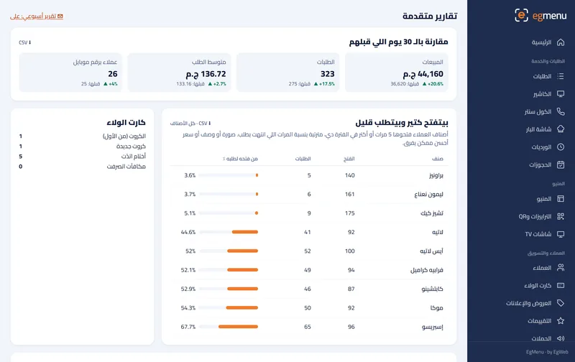Click the كارت الولاء panel heading

click(x=126, y=122)
